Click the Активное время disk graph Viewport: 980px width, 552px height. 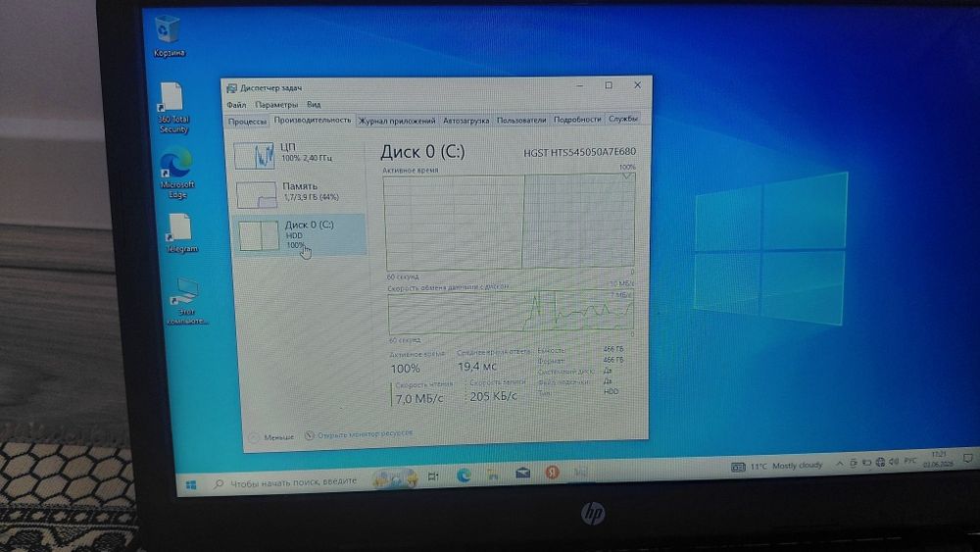click(510, 222)
